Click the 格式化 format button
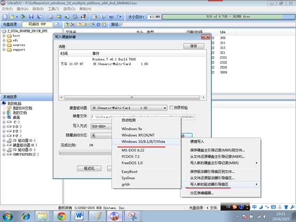The height and width of the screenshot is (222, 296). click(x=89, y=169)
